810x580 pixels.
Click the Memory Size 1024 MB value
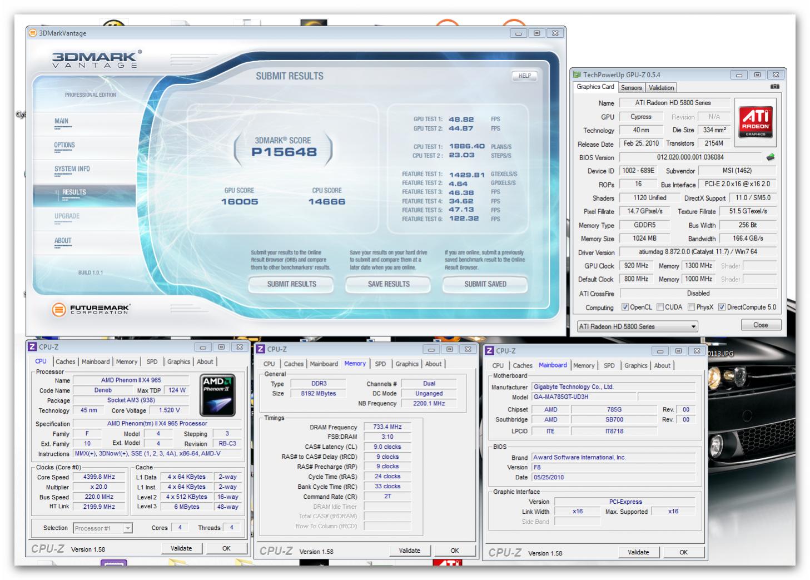(x=645, y=239)
